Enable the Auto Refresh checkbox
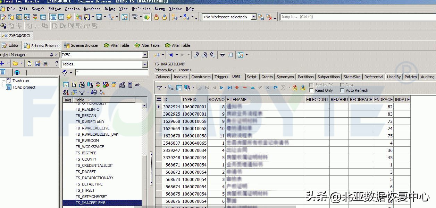 point(342,90)
